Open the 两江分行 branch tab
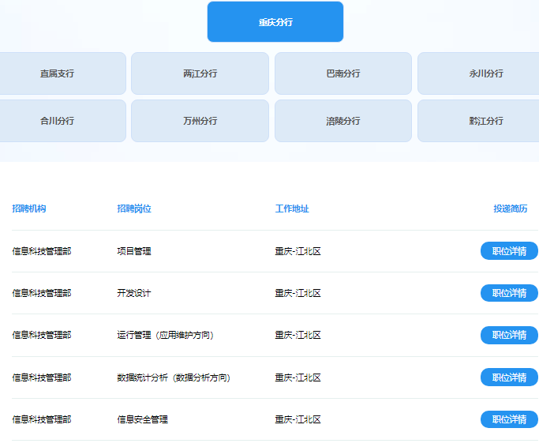This screenshot has height=447, width=539. pos(200,73)
